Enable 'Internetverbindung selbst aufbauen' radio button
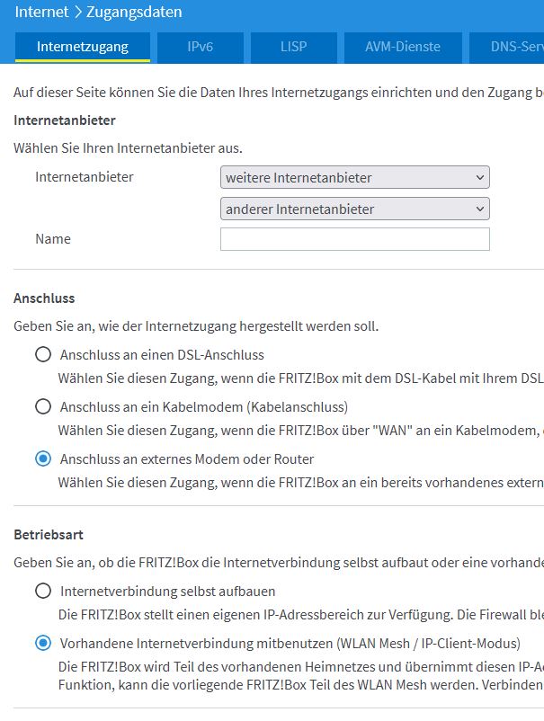This screenshot has height=721, width=544. [43, 591]
